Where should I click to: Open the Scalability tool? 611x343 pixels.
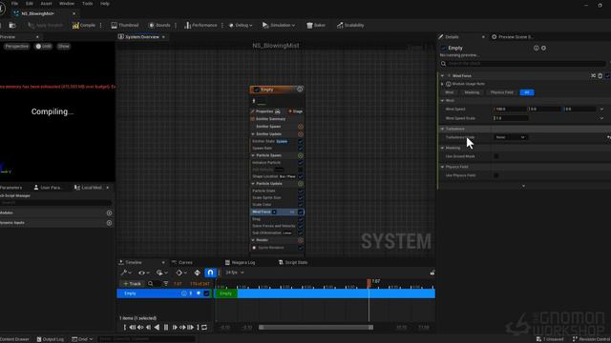[350, 26]
